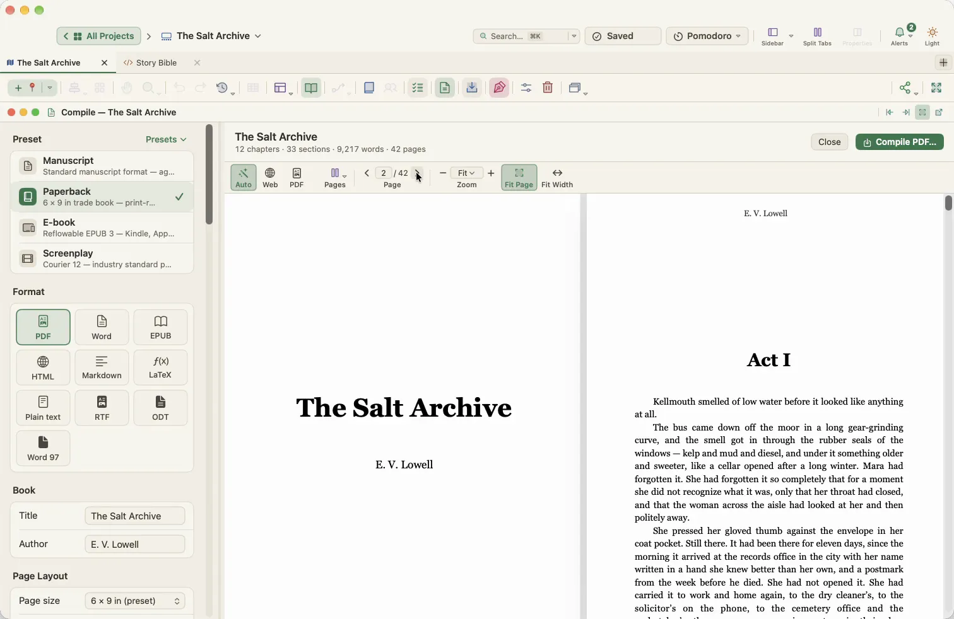Open Alerts bell with 2 notifications
The image size is (954, 619).
[x=900, y=36]
